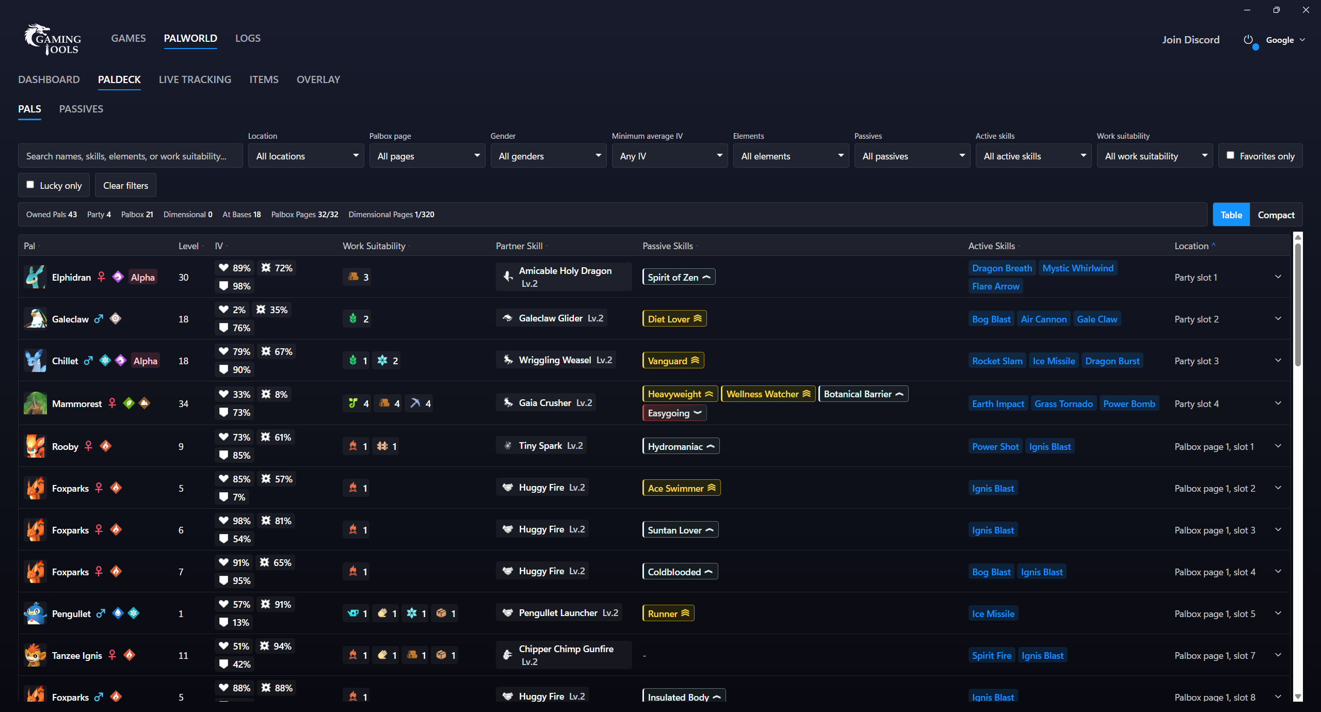This screenshot has height=712, width=1321.
Task: Open the Work suitability filter dropdown
Action: 1155,156
